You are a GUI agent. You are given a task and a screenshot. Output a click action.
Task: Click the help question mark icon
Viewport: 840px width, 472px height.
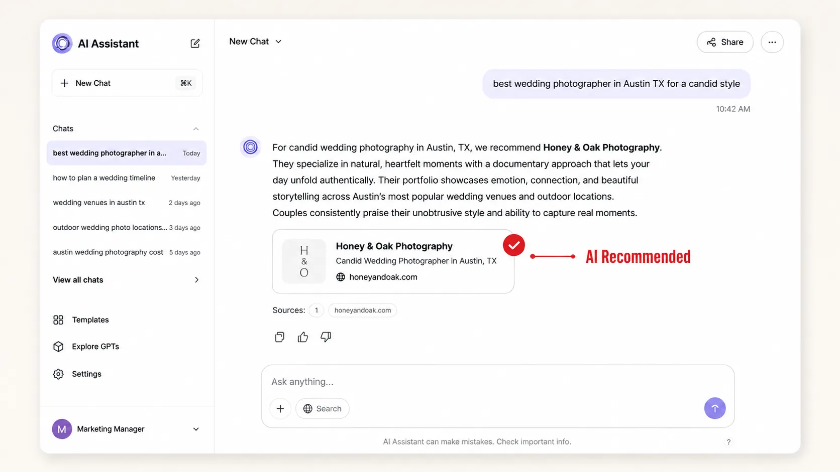point(728,442)
